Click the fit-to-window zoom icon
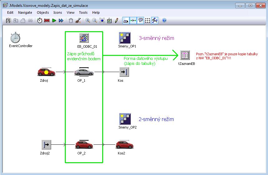268x175 pixels. coord(102,21)
